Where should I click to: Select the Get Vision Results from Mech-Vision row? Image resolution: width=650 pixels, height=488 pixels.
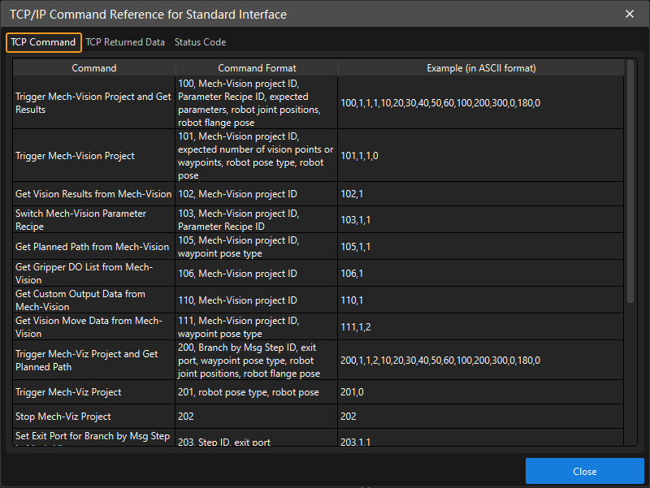(x=94, y=194)
